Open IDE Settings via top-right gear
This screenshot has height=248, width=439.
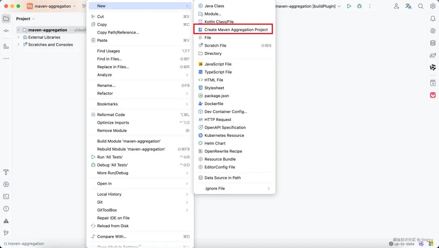(433, 6)
